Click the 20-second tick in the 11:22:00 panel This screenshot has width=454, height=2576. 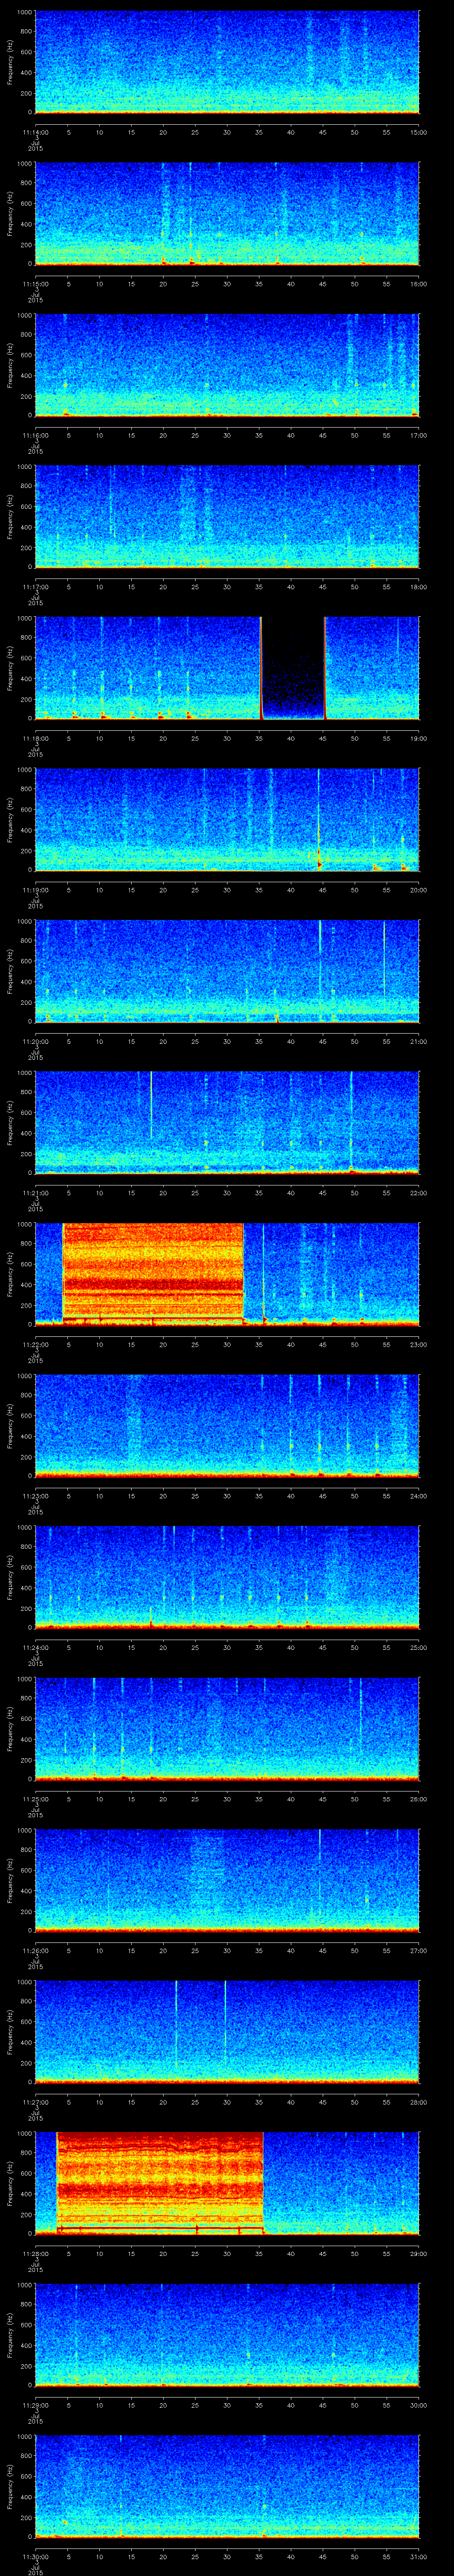(163, 1344)
